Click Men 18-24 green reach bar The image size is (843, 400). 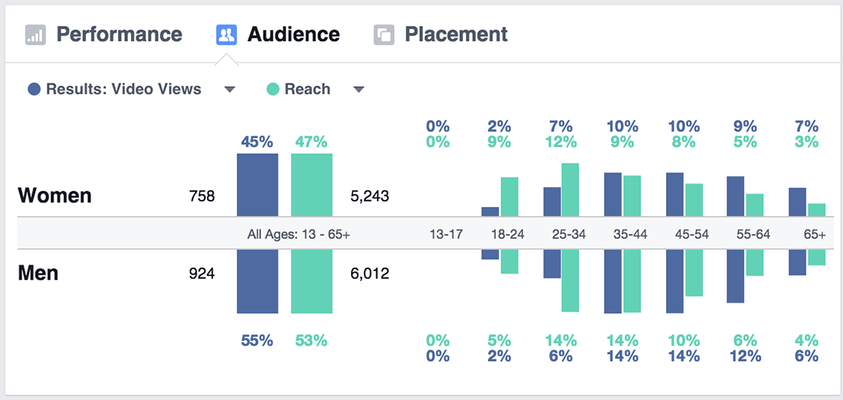510,262
